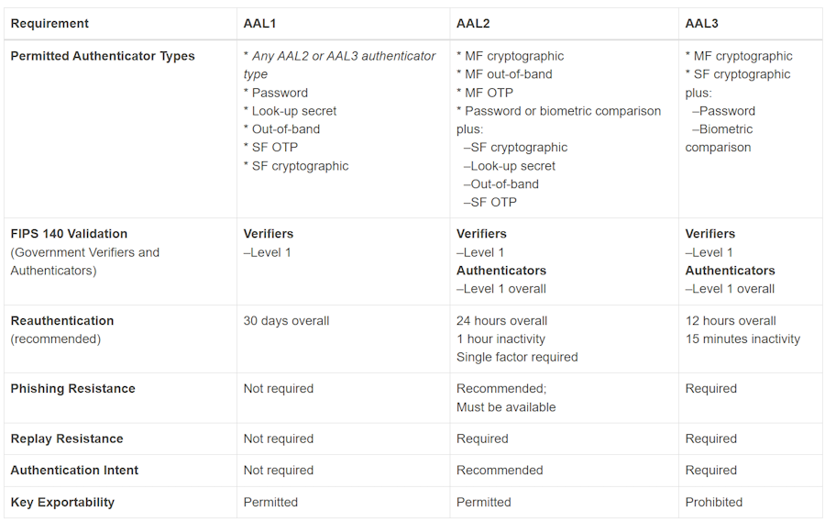Click the Reauthentication row label
Screen dimensions: 825x522
[62, 321]
